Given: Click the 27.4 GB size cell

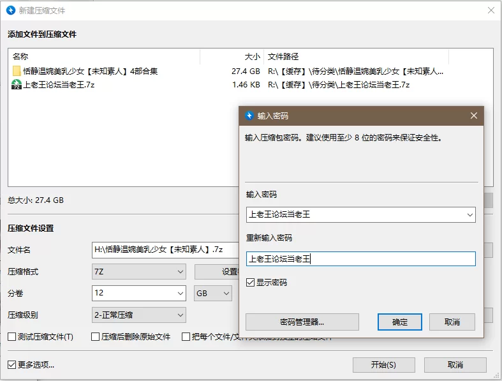Looking at the screenshot, I should coord(246,71).
